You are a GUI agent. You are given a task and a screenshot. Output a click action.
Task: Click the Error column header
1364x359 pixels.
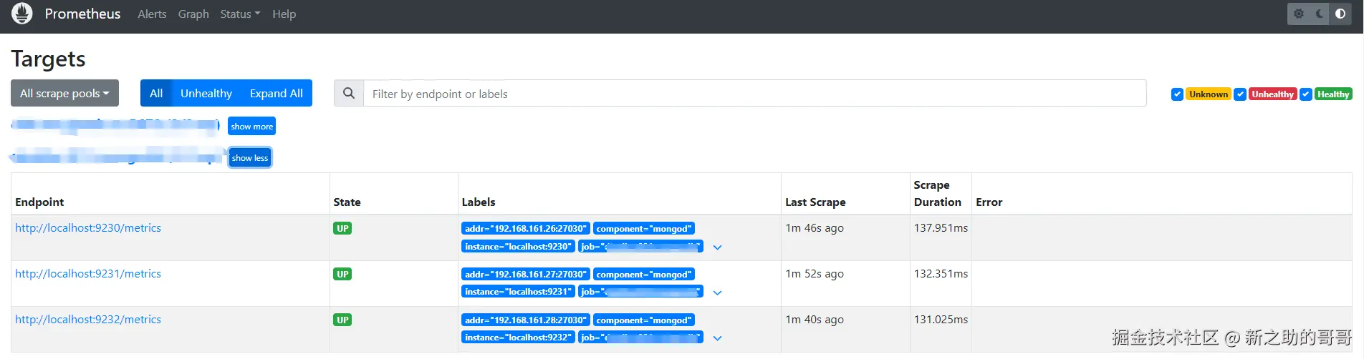tap(989, 202)
